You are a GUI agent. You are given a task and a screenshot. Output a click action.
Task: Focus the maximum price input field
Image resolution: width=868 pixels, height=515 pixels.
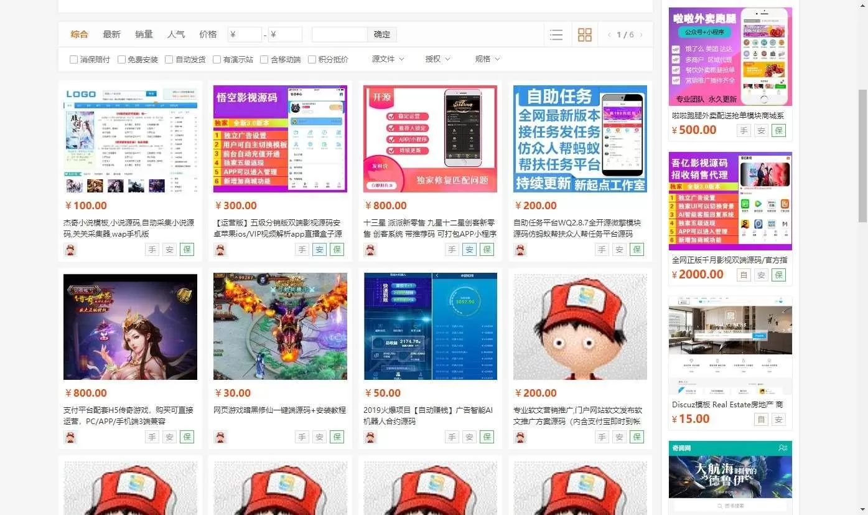(x=286, y=35)
